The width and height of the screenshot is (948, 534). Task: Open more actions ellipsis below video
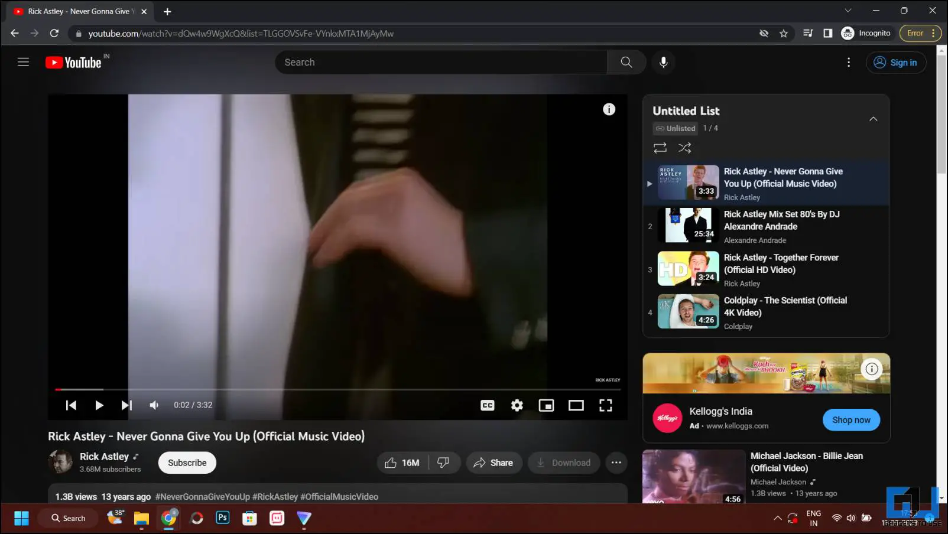[616, 463]
